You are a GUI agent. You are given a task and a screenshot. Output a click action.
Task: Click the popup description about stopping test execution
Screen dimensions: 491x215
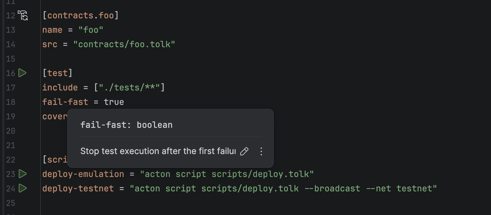pyautogui.click(x=158, y=151)
